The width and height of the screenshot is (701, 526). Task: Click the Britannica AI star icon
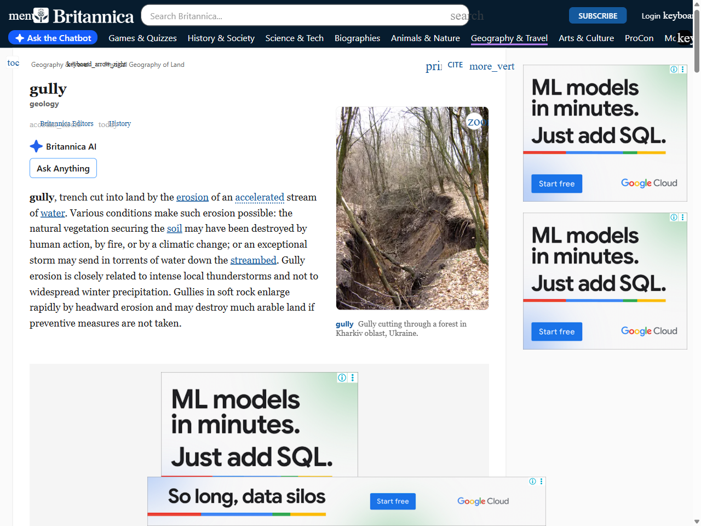click(36, 146)
